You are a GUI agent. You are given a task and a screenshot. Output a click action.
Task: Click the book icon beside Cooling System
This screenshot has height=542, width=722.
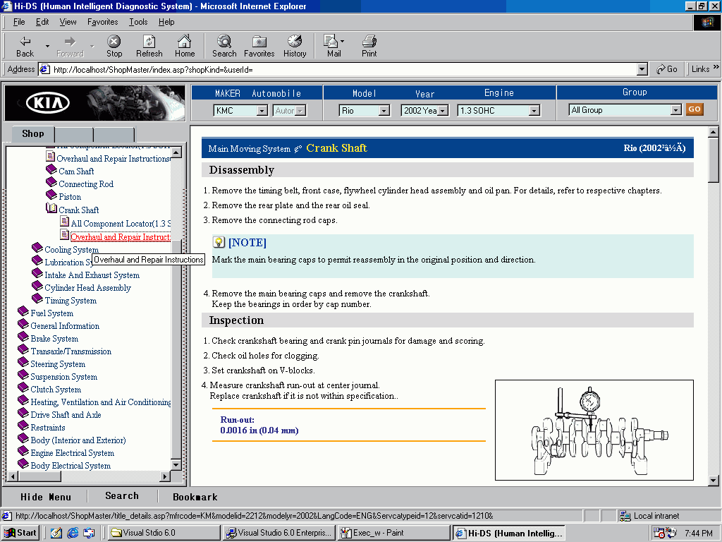[x=37, y=248]
